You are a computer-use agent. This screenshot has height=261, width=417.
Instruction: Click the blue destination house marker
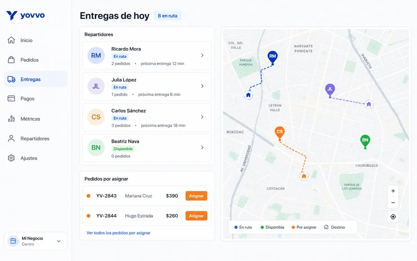coord(248,95)
